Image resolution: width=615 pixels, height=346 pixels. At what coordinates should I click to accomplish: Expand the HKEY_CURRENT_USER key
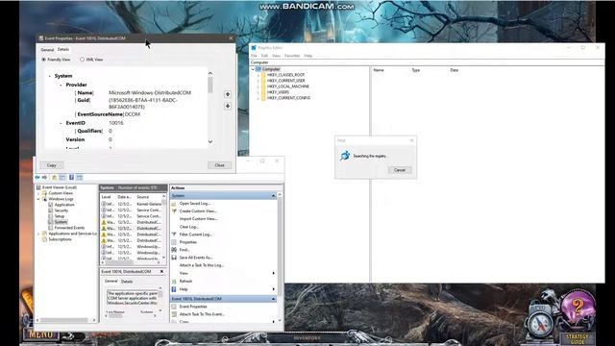coord(258,81)
